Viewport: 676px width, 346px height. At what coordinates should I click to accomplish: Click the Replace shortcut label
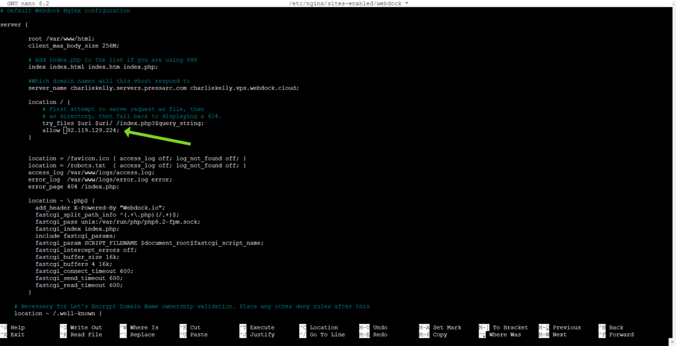[142, 335]
